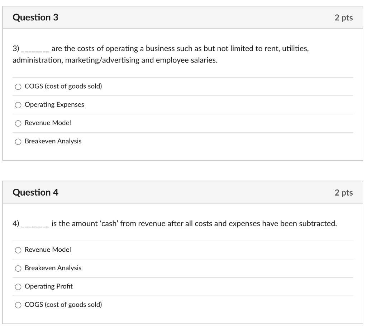367x330 pixels.
Task: Click the Question 4 heading
Action: pyautogui.click(x=35, y=192)
